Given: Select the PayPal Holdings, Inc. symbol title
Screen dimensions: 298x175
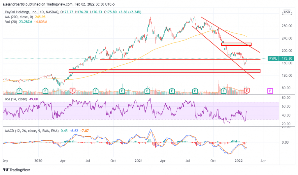Looking at the screenshot, I should (32, 12).
